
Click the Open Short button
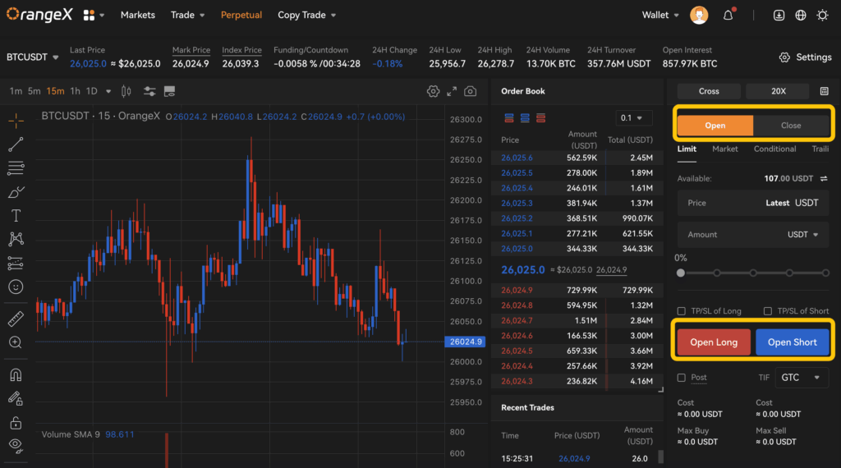tap(793, 342)
